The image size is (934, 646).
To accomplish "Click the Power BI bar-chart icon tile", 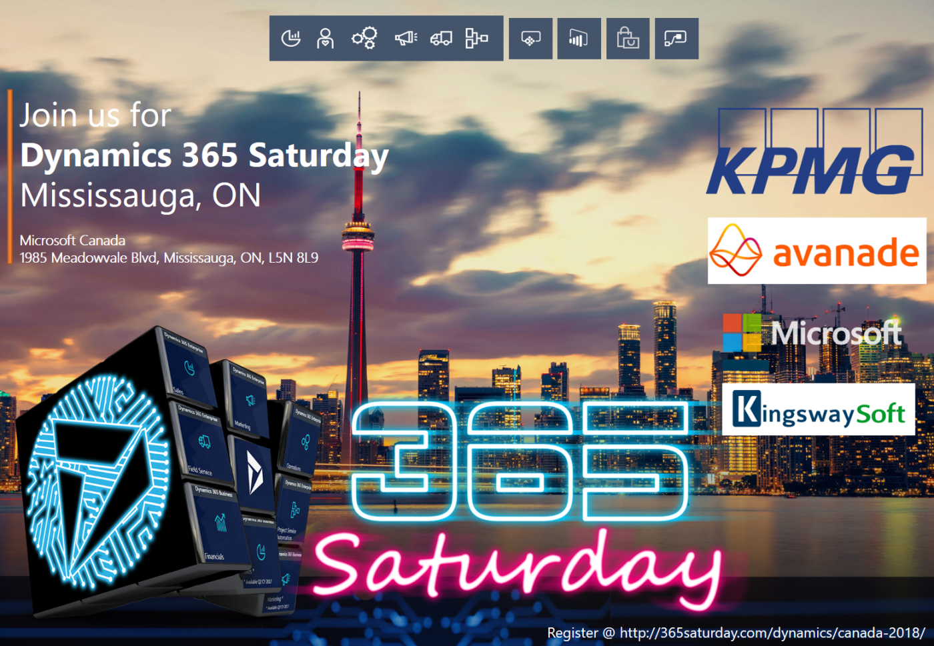I will (x=578, y=39).
